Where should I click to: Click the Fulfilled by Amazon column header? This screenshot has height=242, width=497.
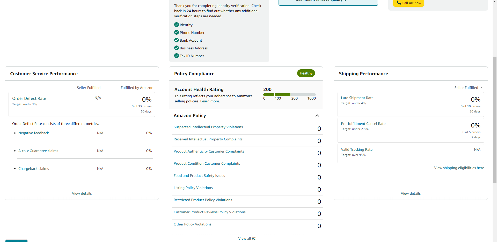pyautogui.click(x=137, y=88)
